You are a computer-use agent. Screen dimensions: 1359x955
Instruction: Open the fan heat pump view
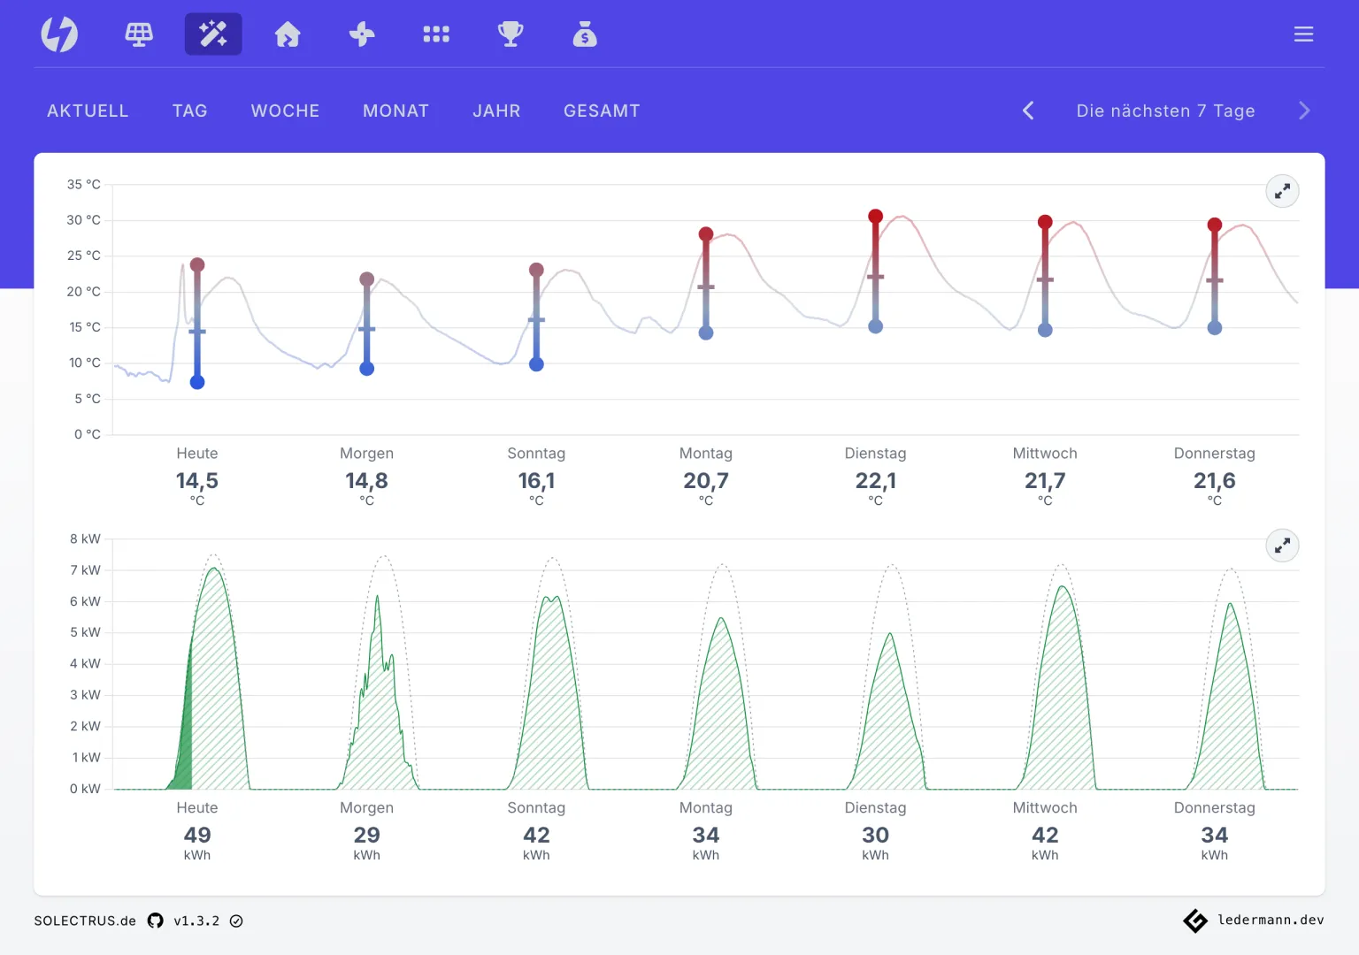362,34
